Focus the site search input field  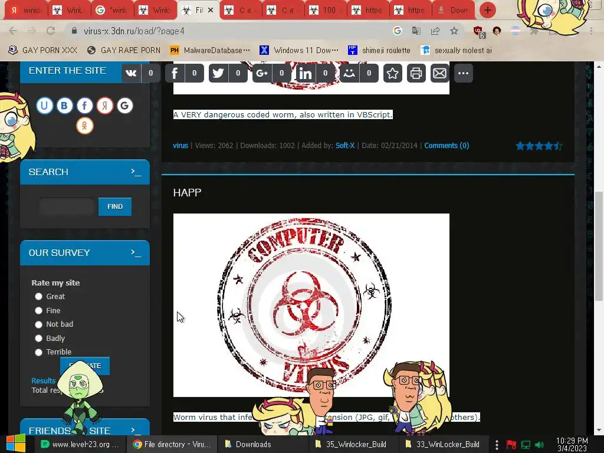click(67, 206)
